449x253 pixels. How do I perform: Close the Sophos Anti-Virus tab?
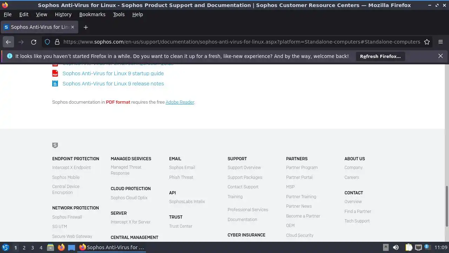73,27
